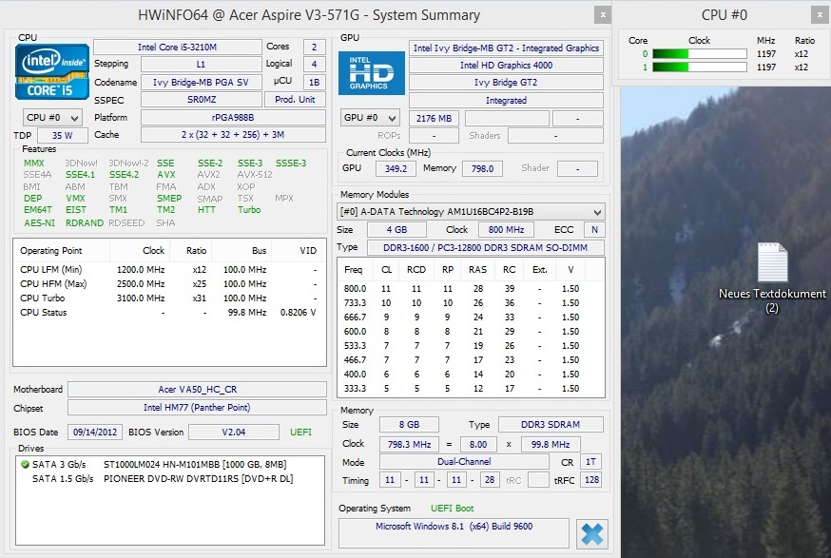
Task: Click the TDP 35 W field
Action: (63, 136)
